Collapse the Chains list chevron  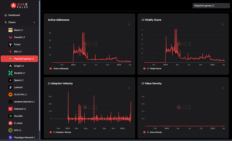34,22
